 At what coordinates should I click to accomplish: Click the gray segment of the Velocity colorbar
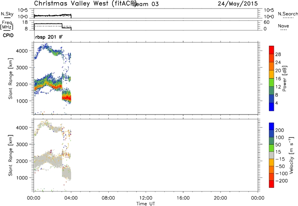coord(272,155)
